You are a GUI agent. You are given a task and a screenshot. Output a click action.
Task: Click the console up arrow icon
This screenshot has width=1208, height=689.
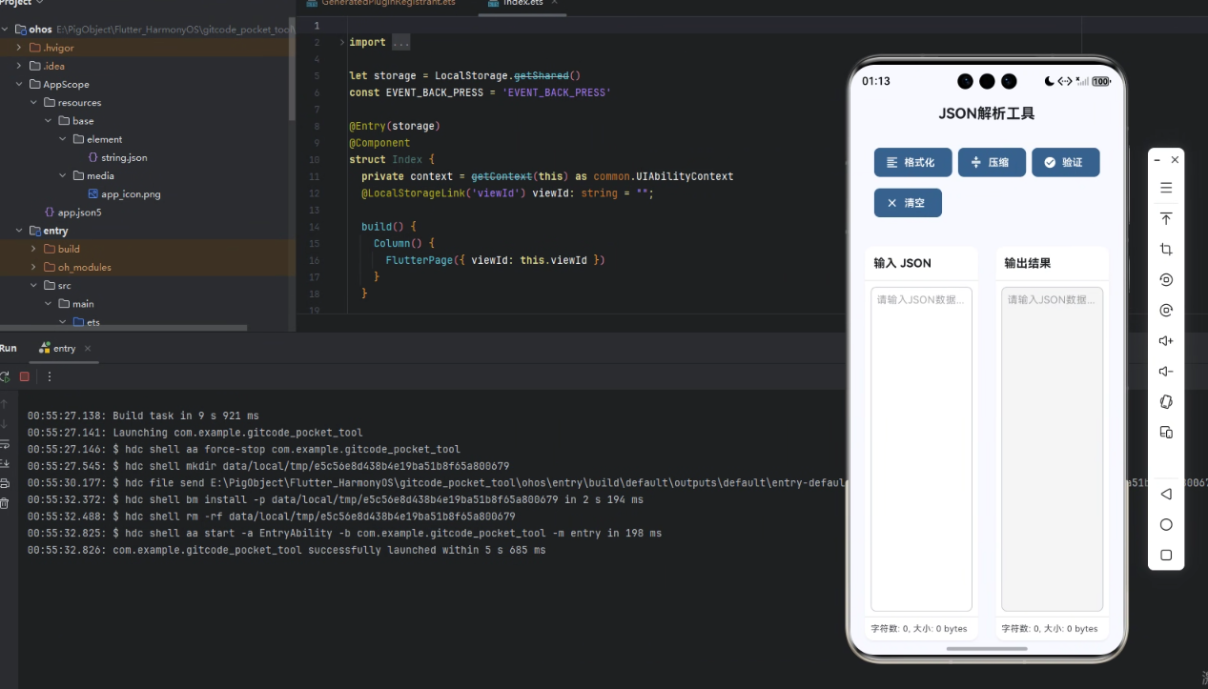(x=5, y=404)
